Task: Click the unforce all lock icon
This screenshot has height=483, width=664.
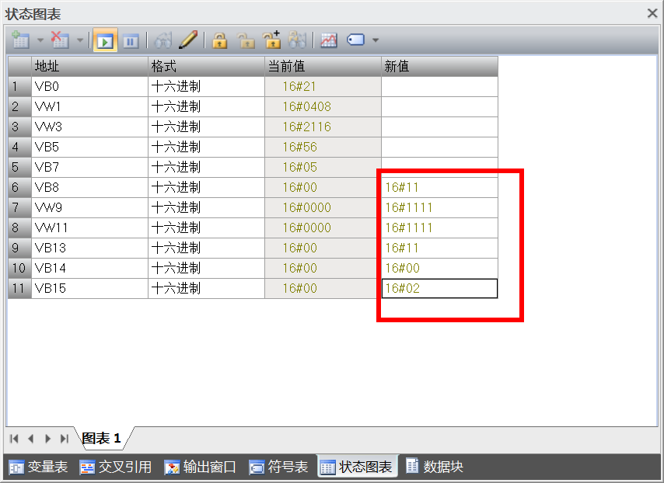Action: coord(271,40)
